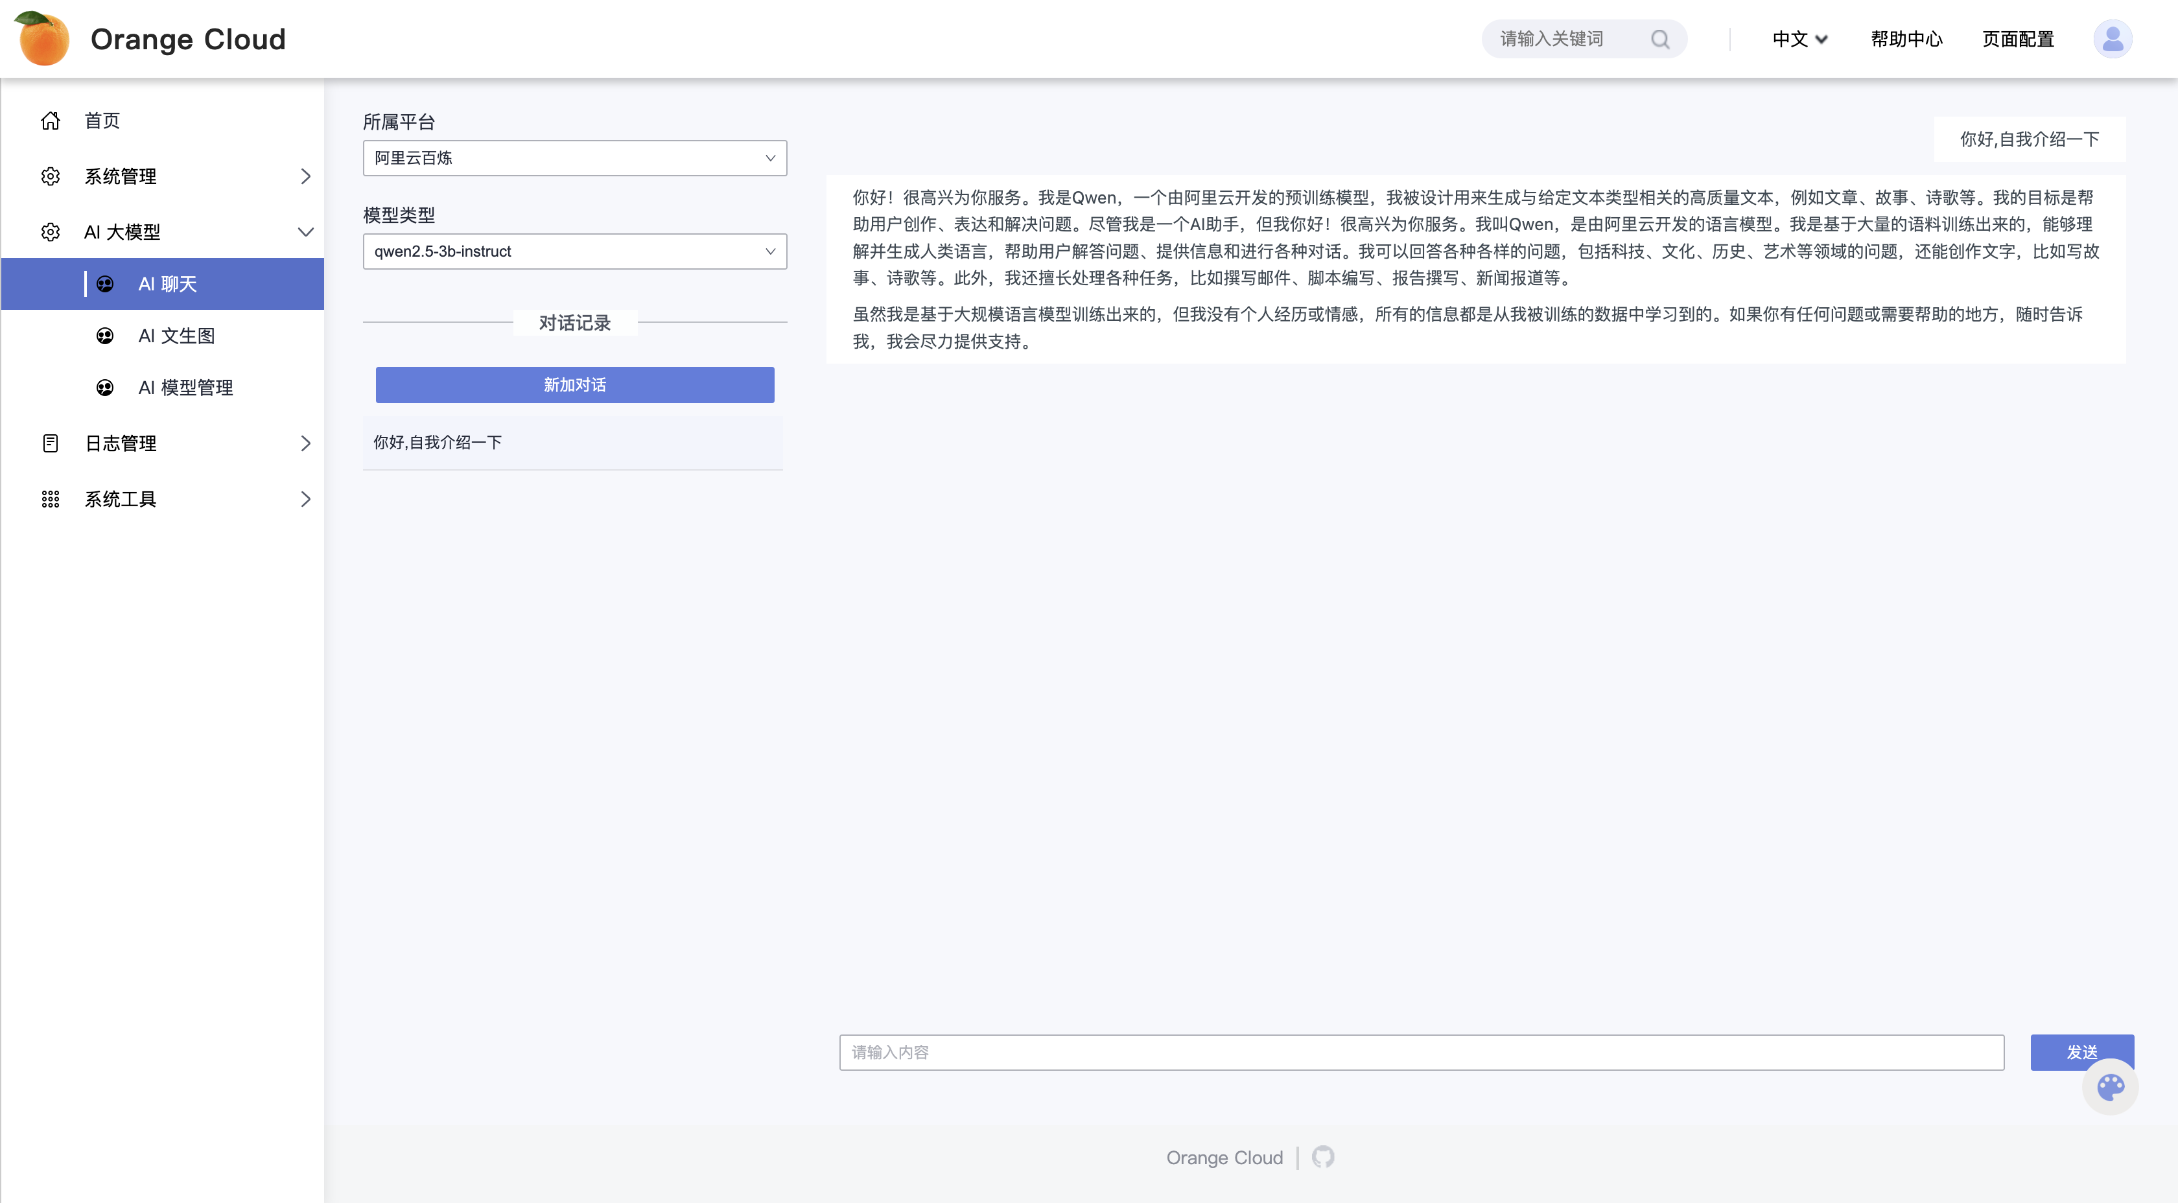Click the Orange Cloud footer link
Image resolution: width=2178 pixels, height=1203 pixels.
pos(1224,1158)
